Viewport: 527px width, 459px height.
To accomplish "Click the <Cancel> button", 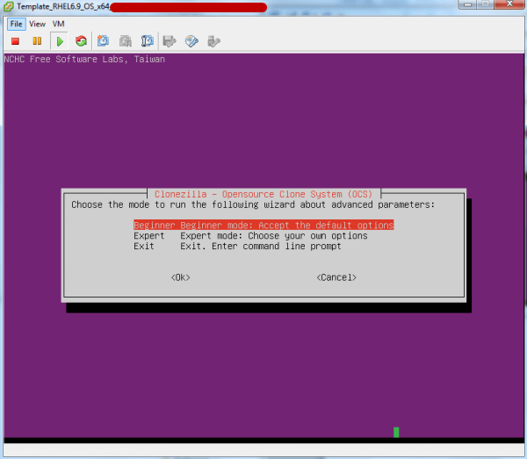I will click(336, 277).
